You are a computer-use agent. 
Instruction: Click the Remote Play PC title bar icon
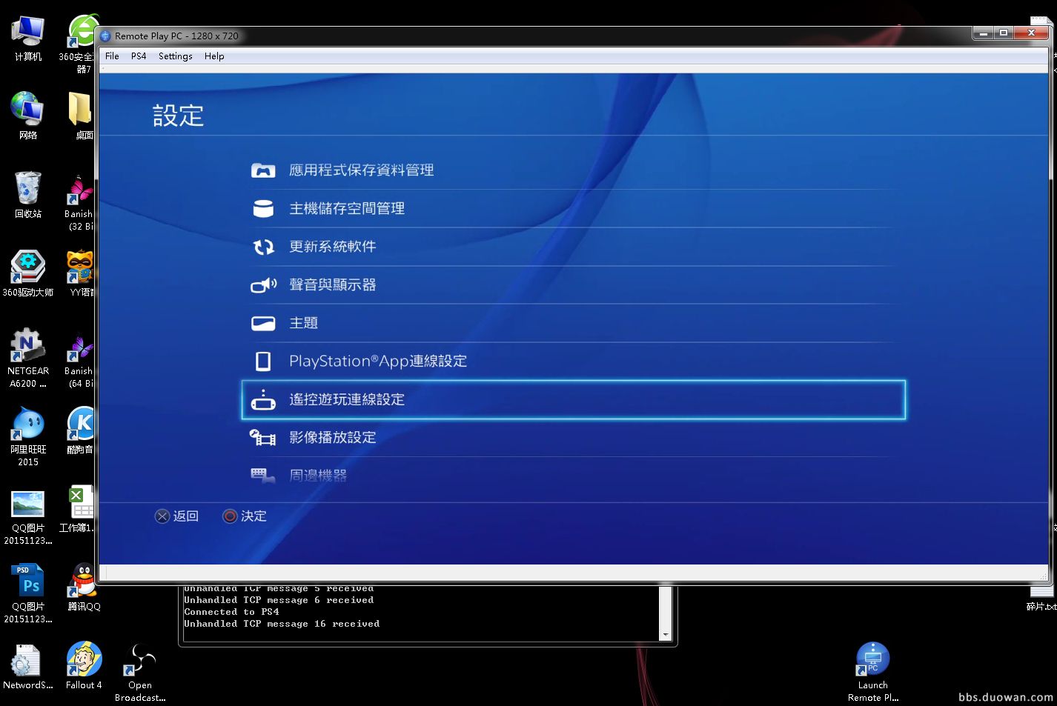(x=105, y=36)
